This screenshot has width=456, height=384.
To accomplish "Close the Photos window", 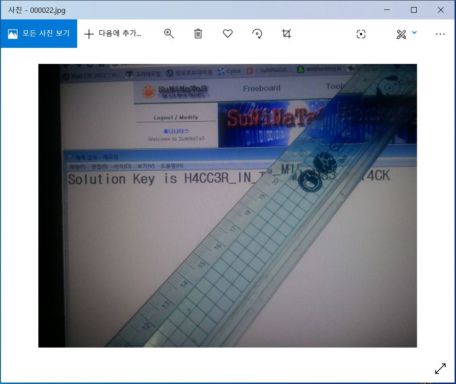I will 440,10.
